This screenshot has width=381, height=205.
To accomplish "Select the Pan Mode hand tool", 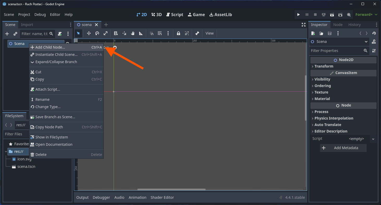I will point(133,33).
